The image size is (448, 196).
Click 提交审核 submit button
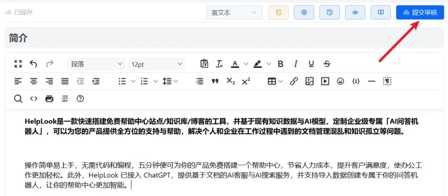point(420,12)
